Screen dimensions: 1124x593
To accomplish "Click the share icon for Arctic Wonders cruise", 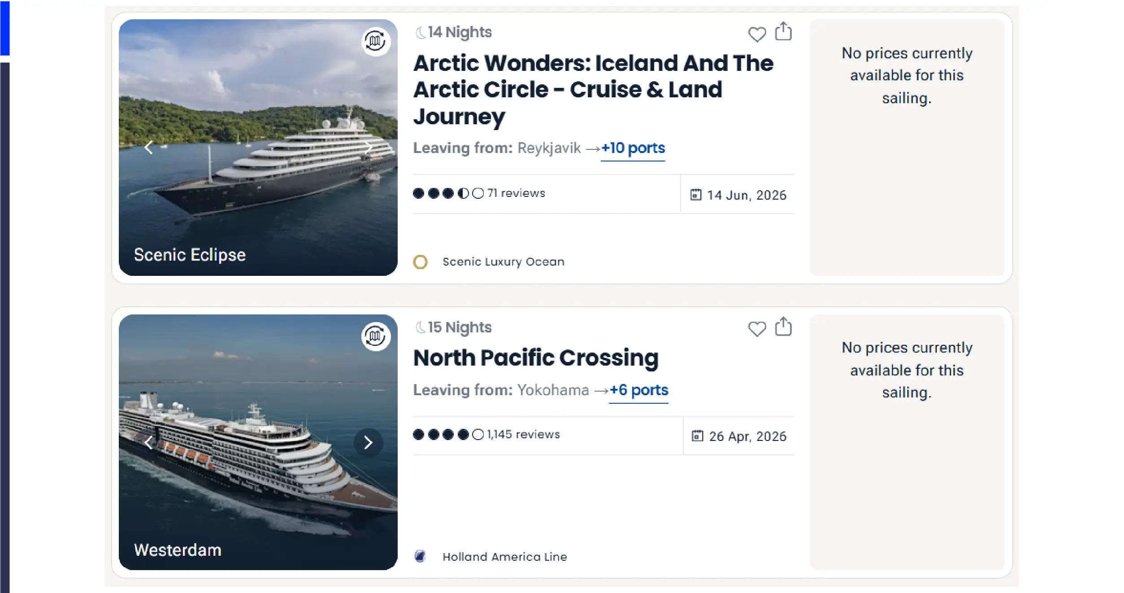I will pyautogui.click(x=784, y=31).
